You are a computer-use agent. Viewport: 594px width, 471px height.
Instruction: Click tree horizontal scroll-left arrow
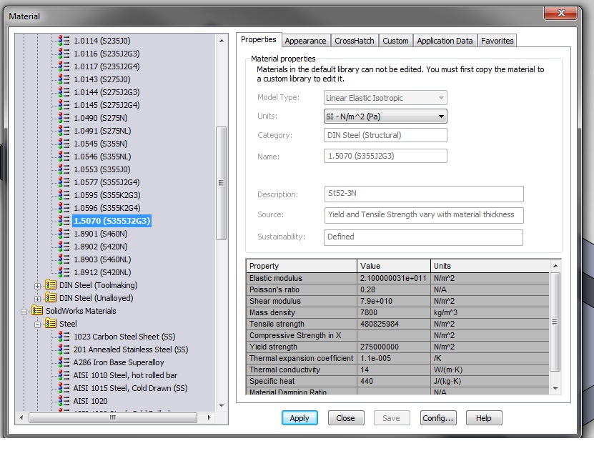pos(21,417)
